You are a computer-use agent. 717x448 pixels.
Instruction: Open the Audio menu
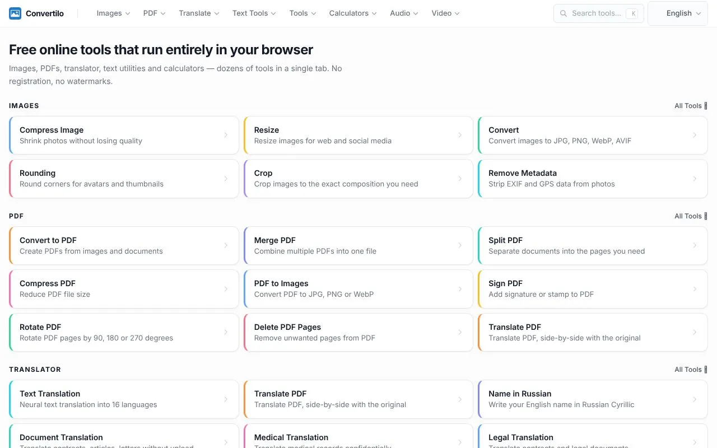pyautogui.click(x=404, y=13)
